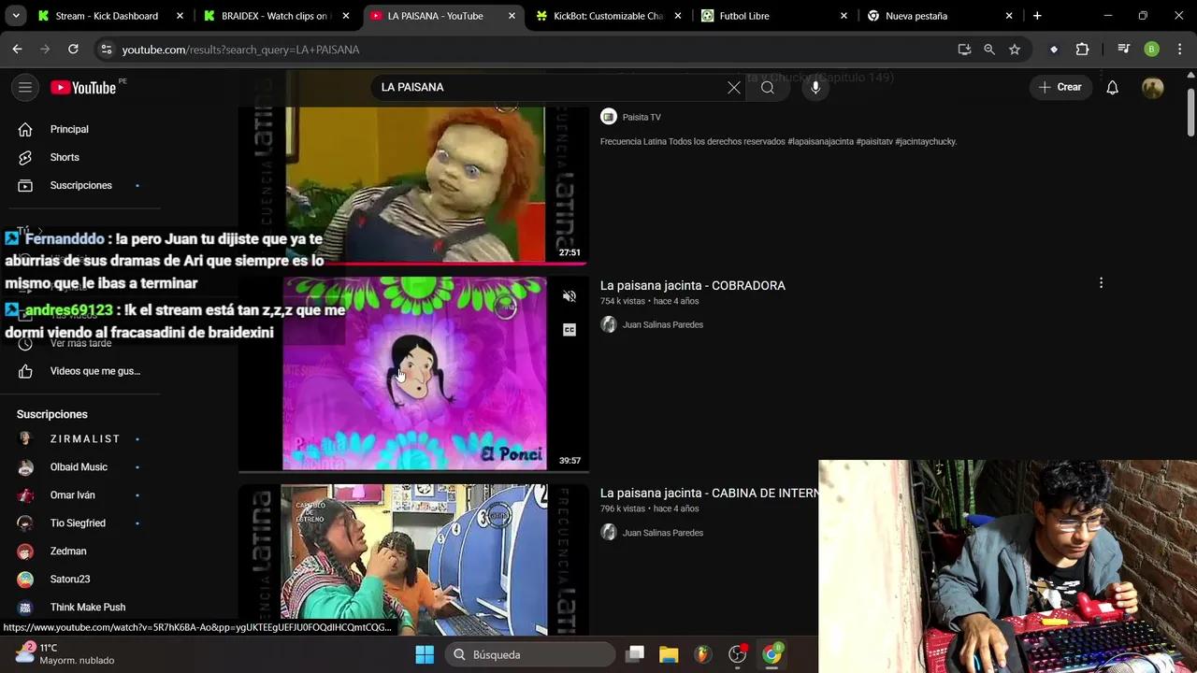Screen dimensions: 1197x673
Task: Open Chrome media controls icon
Action: pos(1124,50)
